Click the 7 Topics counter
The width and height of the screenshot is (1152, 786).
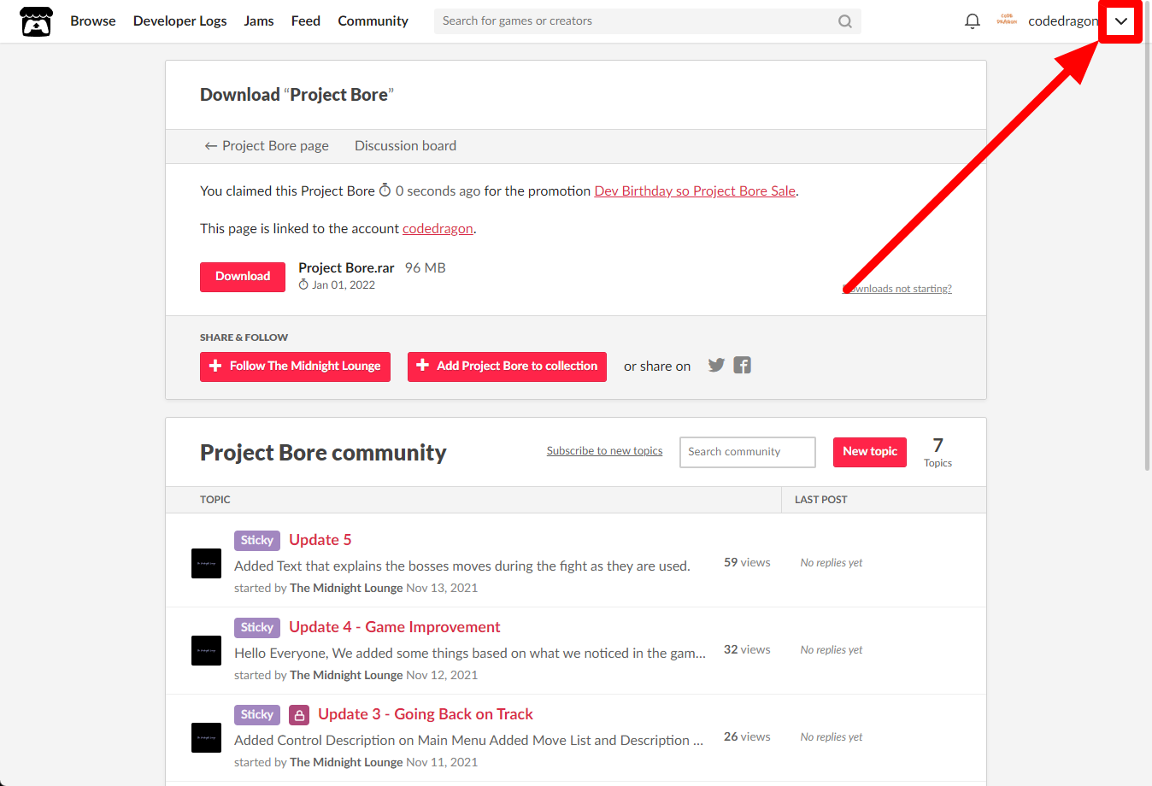[937, 452]
